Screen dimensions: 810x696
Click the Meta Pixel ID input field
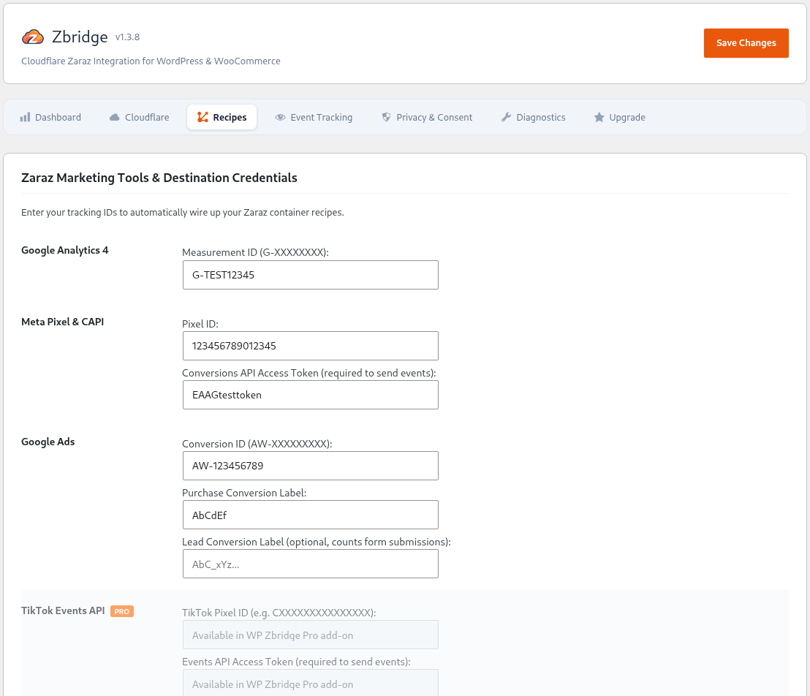311,346
